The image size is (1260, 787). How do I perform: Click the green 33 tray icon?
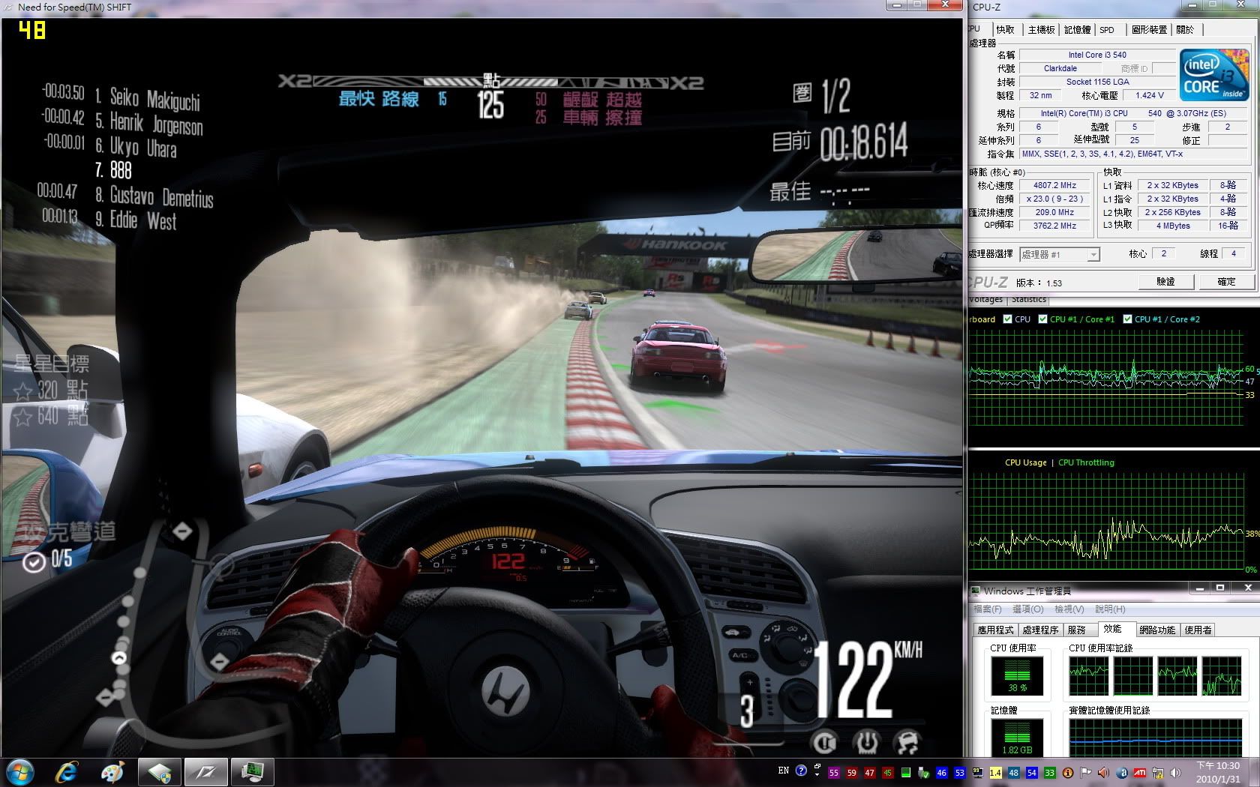point(1050,773)
